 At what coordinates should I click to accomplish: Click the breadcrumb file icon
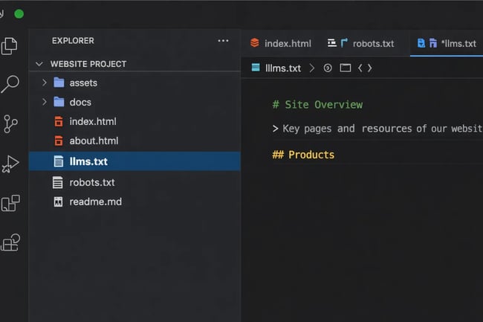point(256,67)
